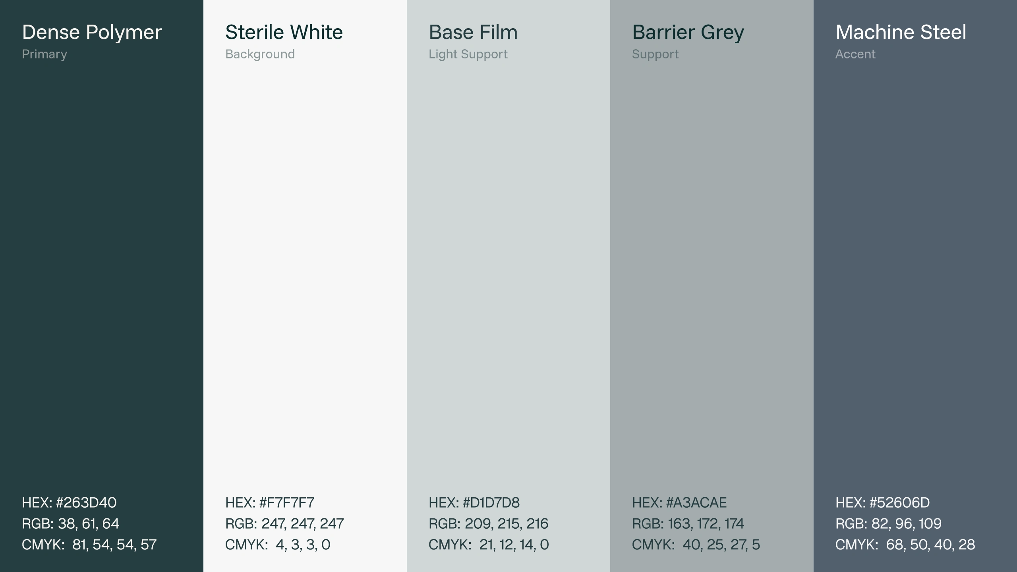Select the RGB 209, 215, 216 text
This screenshot has height=572, width=1017.
pos(488,524)
